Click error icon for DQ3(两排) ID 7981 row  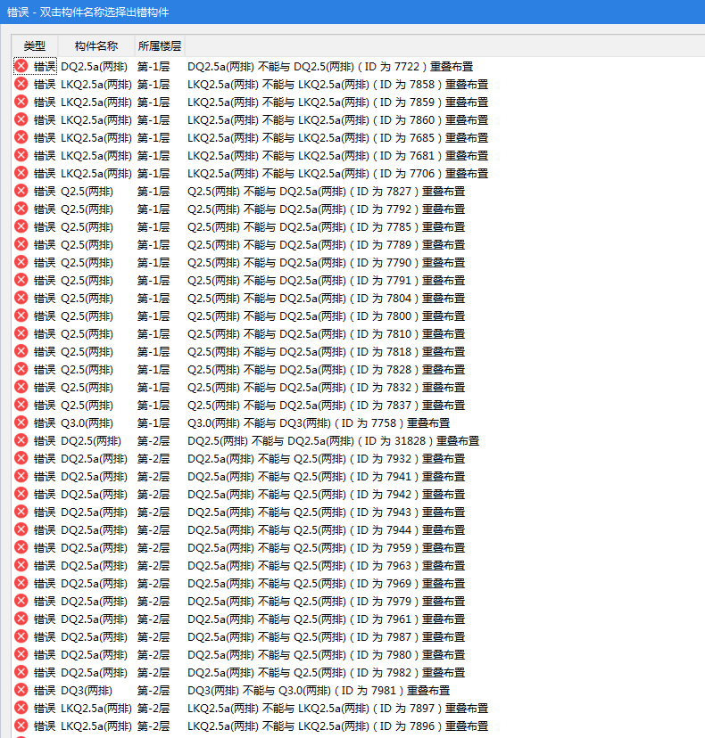(21, 690)
